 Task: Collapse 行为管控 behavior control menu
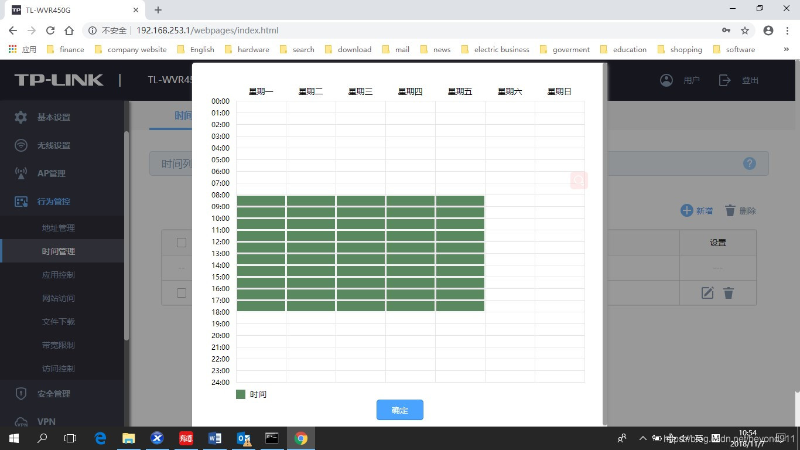click(62, 202)
